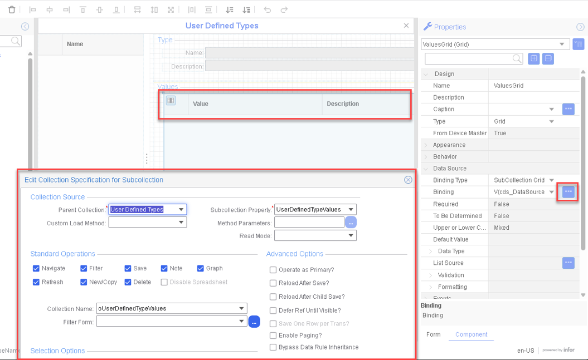Open the ValuesGrid component selector dropdown
This screenshot has width=588, height=360.
[562, 44]
